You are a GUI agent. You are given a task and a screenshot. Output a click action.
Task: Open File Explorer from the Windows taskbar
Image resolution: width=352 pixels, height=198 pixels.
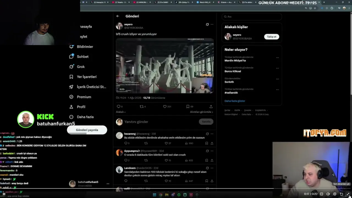coord(167,195)
